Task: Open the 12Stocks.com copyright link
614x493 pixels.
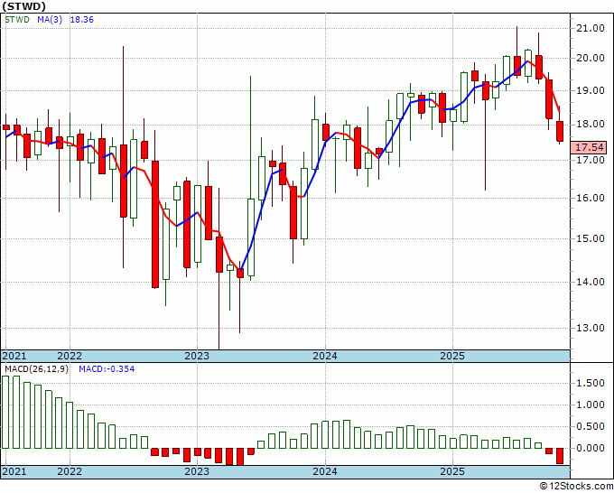Action: click(x=576, y=487)
